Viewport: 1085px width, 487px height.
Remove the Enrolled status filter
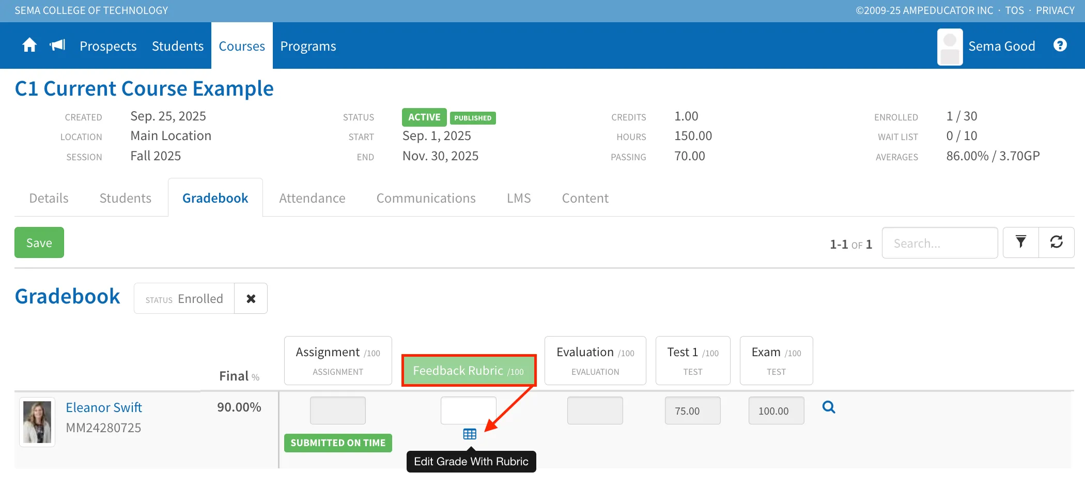(x=251, y=298)
